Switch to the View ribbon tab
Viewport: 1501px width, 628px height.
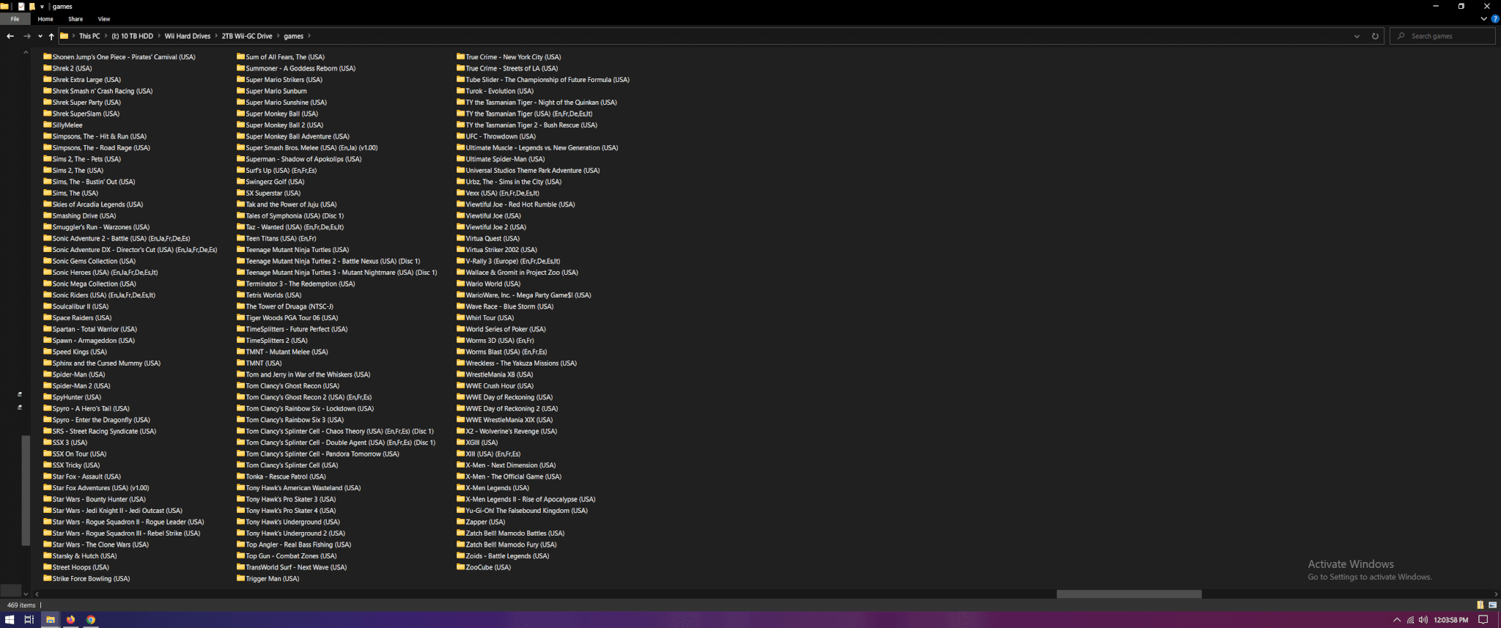coord(104,19)
